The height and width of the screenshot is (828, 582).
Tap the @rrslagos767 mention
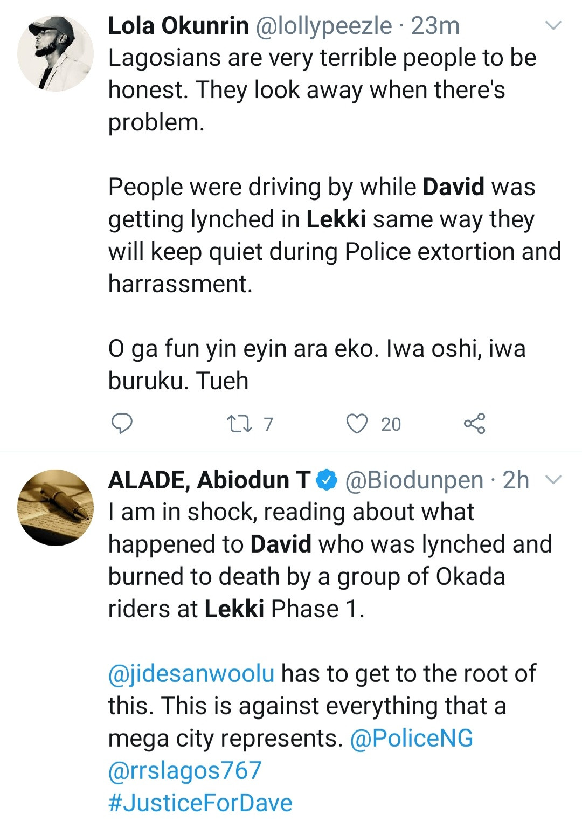tap(185, 770)
